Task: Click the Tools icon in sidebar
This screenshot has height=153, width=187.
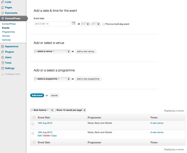Action: 2,63
